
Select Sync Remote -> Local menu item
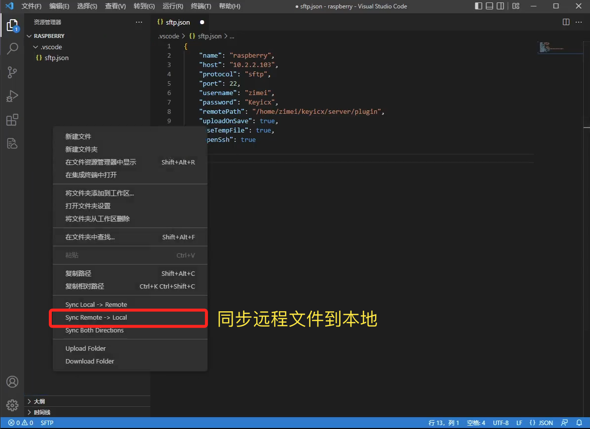pos(130,317)
